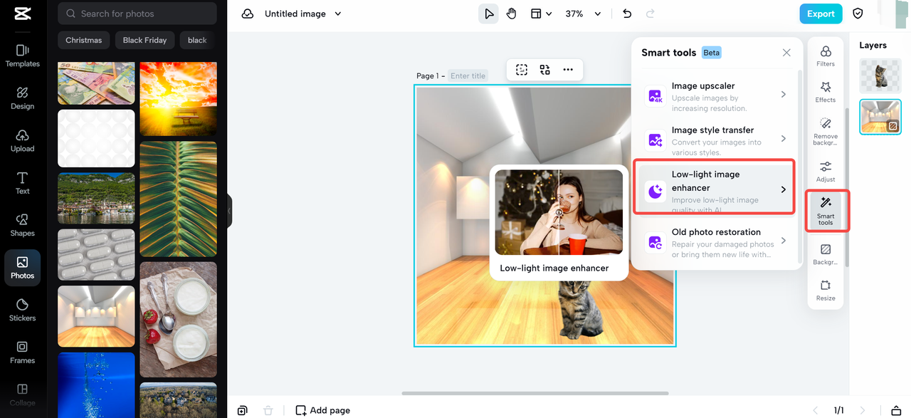
Task: Open the layout view dropdown in the toolbar
Action: pos(542,14)
